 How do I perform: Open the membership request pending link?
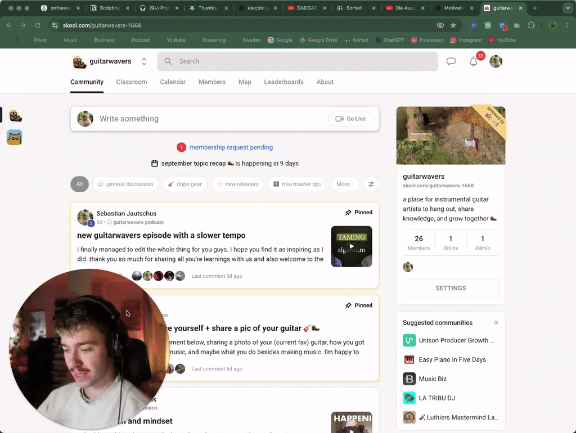click(231, 147)
